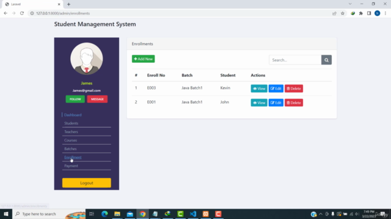The width and height of the screenshot is (391, 219).
Task: Edit enrollment E003 for Kevin
Action: [276, 89]
